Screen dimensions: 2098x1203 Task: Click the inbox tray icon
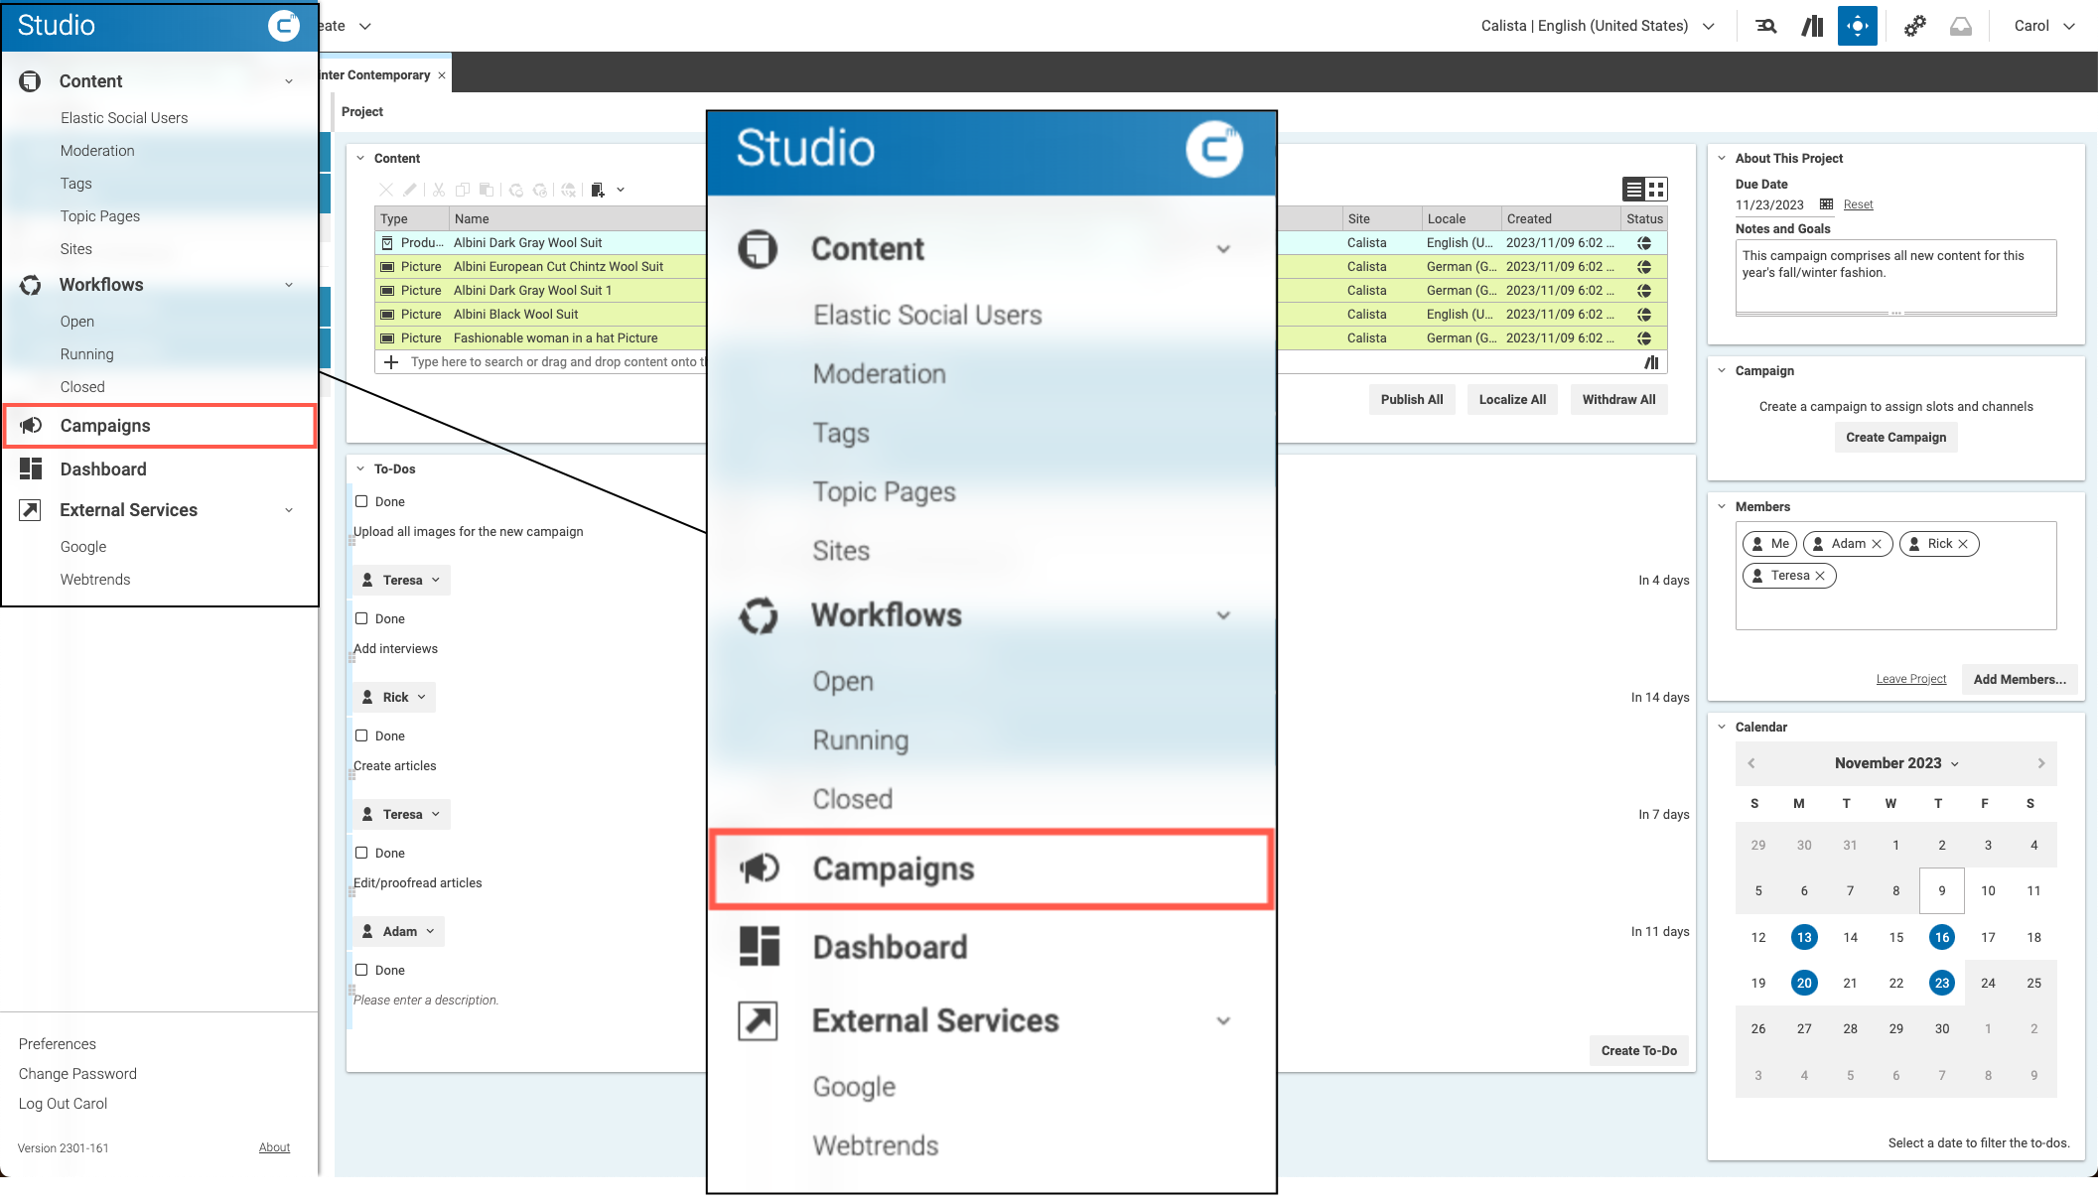pos(1960,26)
